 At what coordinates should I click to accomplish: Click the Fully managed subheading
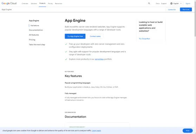71,93
